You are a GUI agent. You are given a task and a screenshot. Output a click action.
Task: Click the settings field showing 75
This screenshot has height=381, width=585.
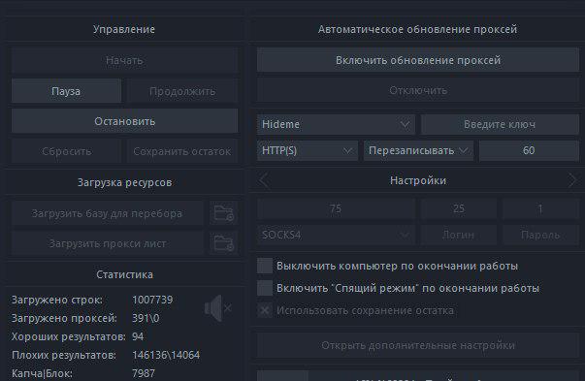[x=336, y=208]
